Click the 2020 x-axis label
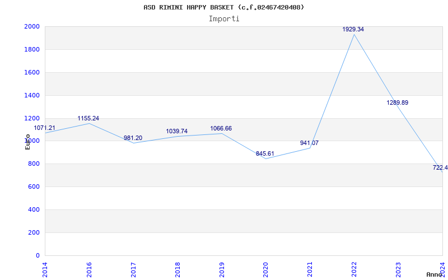 pyautogui.click(x=265, y=269)
